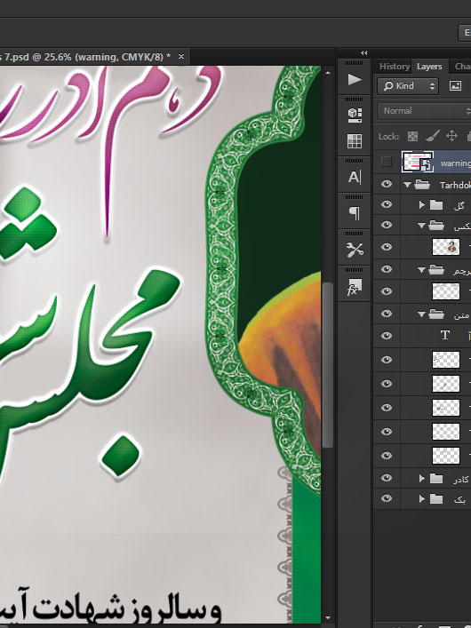Expand the گل group
Image resolution: width=471 pixels, height=628 pixels.
pyautogui.click(x=422, y=204)
